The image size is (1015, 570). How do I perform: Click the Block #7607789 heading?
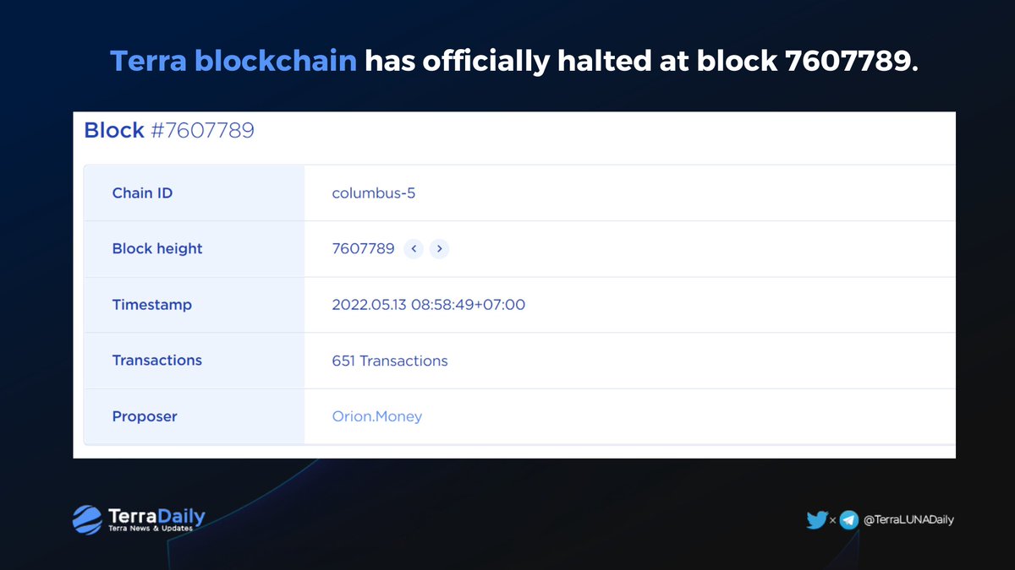coord(169,131)
